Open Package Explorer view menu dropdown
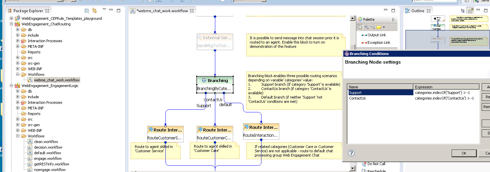Viewport: 490px width, 172px height. (104, 10)
